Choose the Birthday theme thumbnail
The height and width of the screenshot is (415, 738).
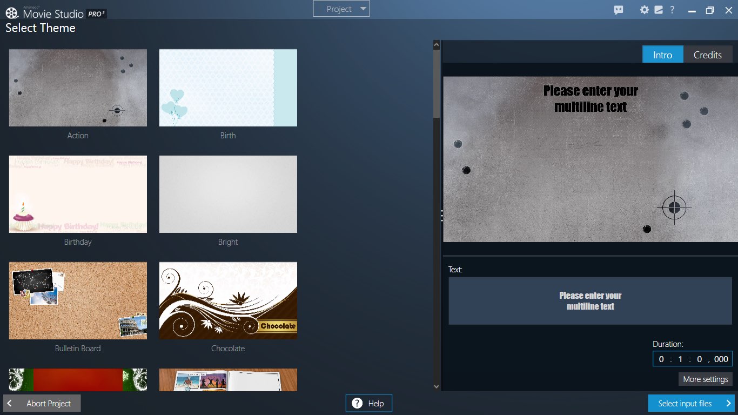(x=78, y=195)
